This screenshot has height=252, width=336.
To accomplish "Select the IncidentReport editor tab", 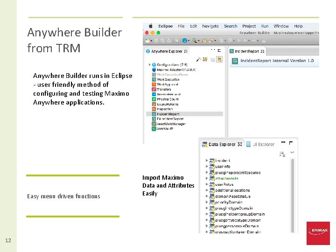I will tap(247, 51).
